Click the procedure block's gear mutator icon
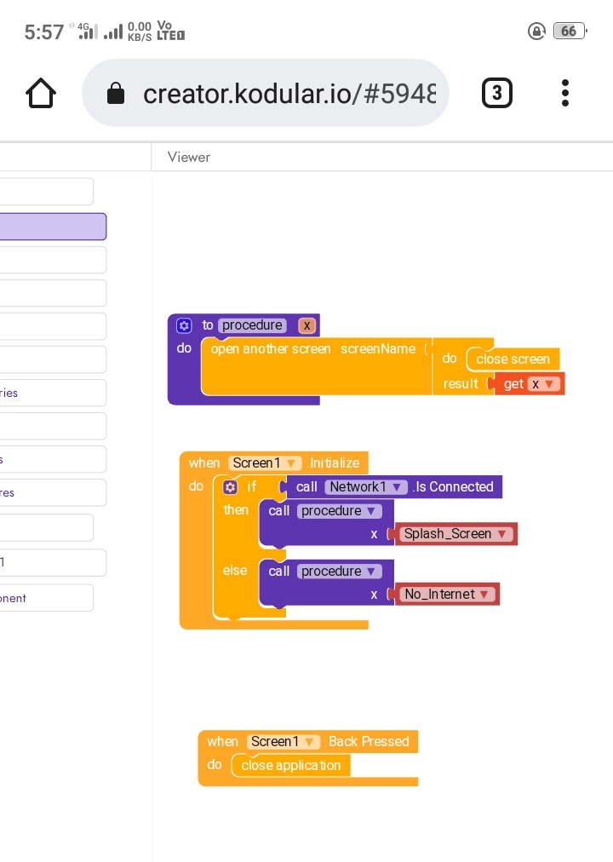The width and height of the screenshot is (613, 862). 184,325
